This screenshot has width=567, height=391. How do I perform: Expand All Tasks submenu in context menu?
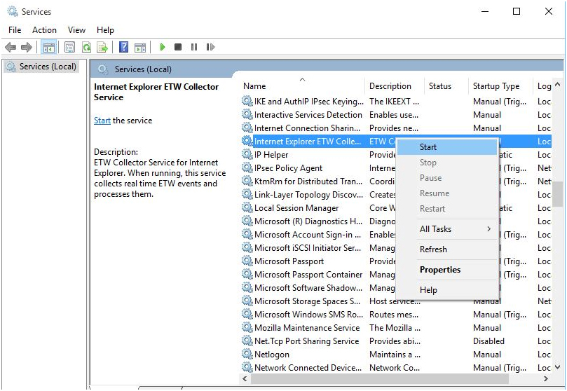click(x=447, y=229)
